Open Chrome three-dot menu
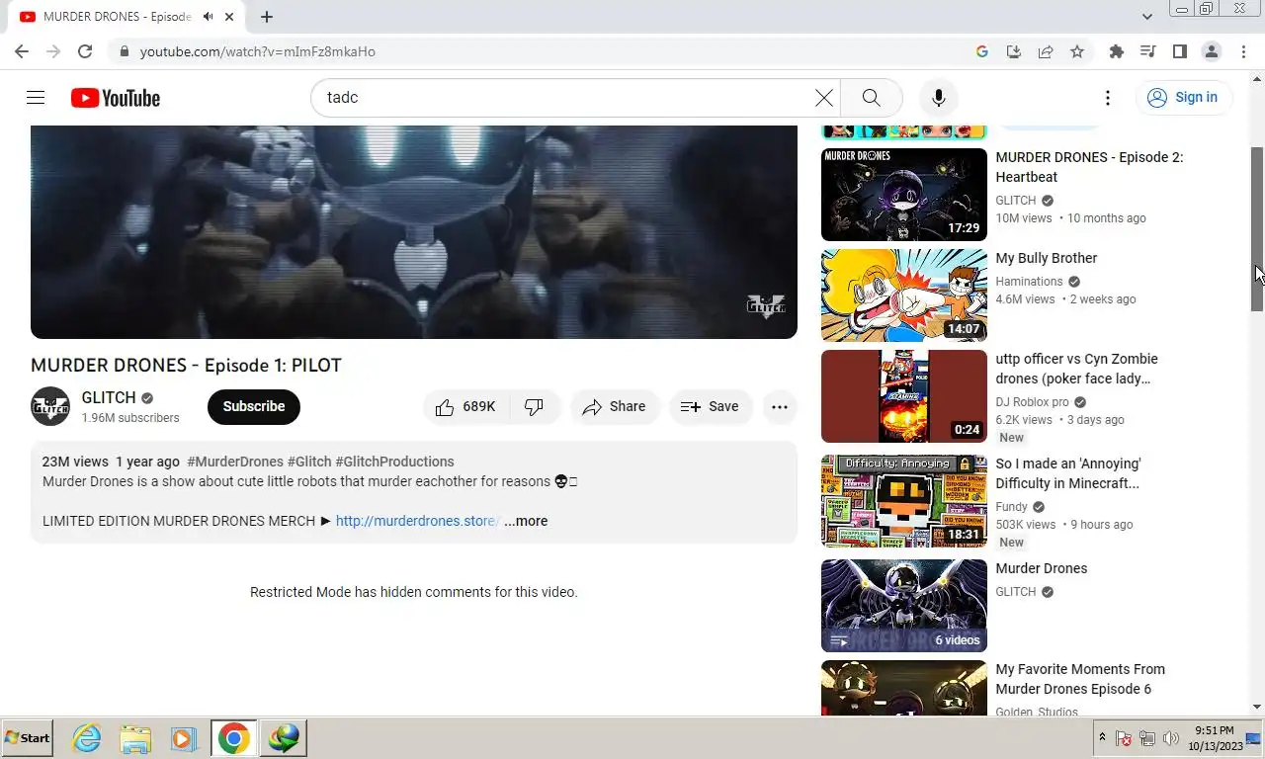Viewport: 1265px width, 759px height. [x=1243, y=51]
